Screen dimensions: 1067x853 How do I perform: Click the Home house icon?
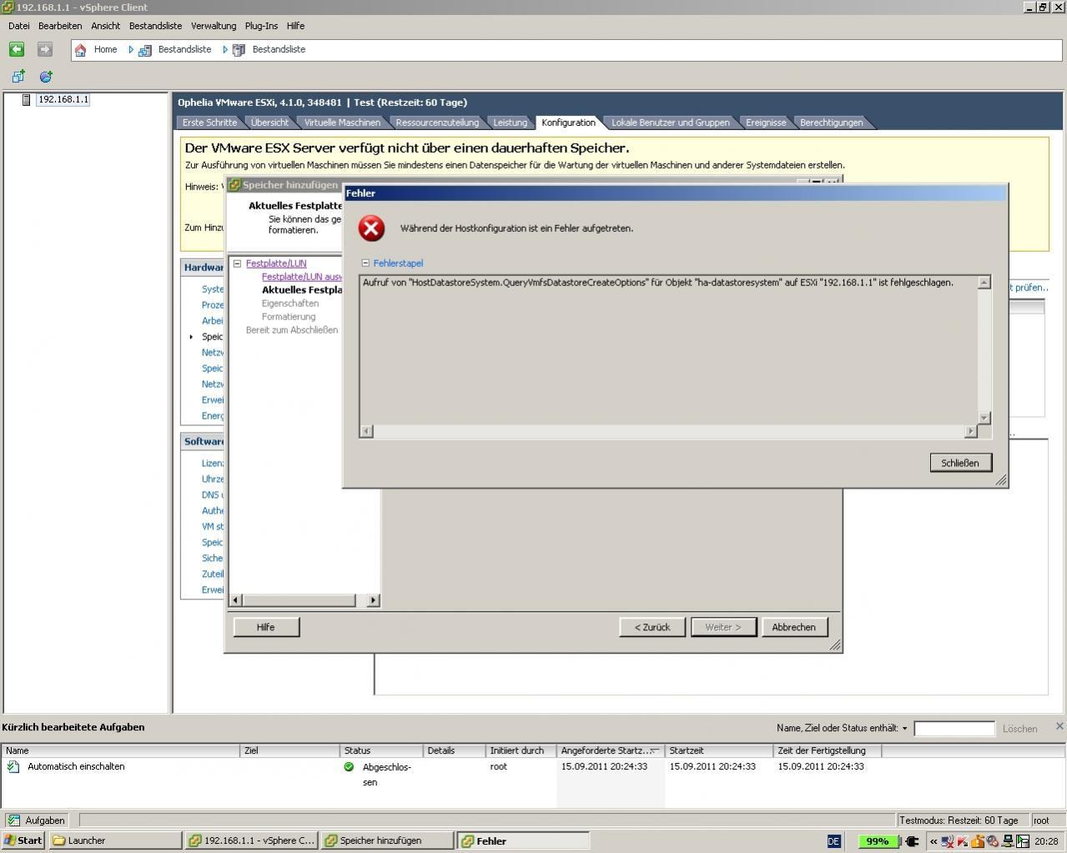tap(81, 50)
